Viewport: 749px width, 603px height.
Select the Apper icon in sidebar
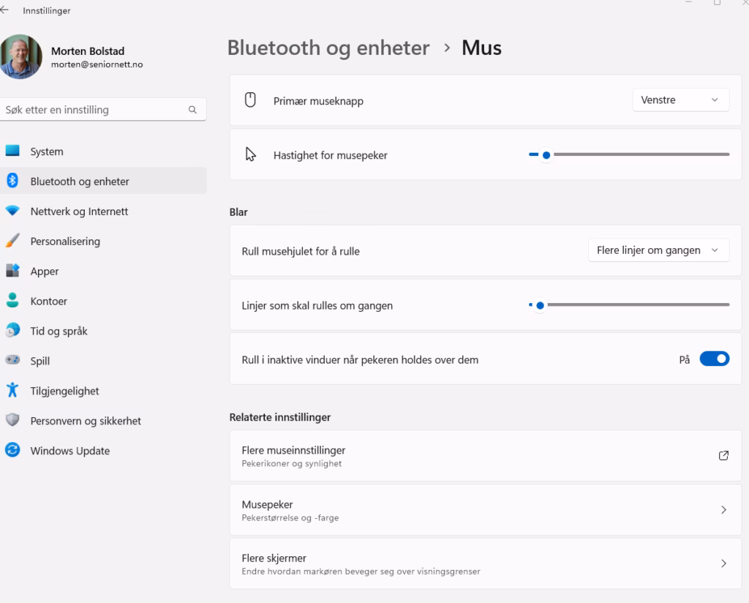[12, 271]
